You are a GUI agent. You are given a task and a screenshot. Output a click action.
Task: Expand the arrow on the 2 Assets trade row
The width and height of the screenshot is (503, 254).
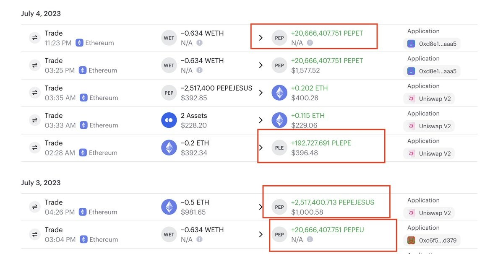tap(261, 120)
